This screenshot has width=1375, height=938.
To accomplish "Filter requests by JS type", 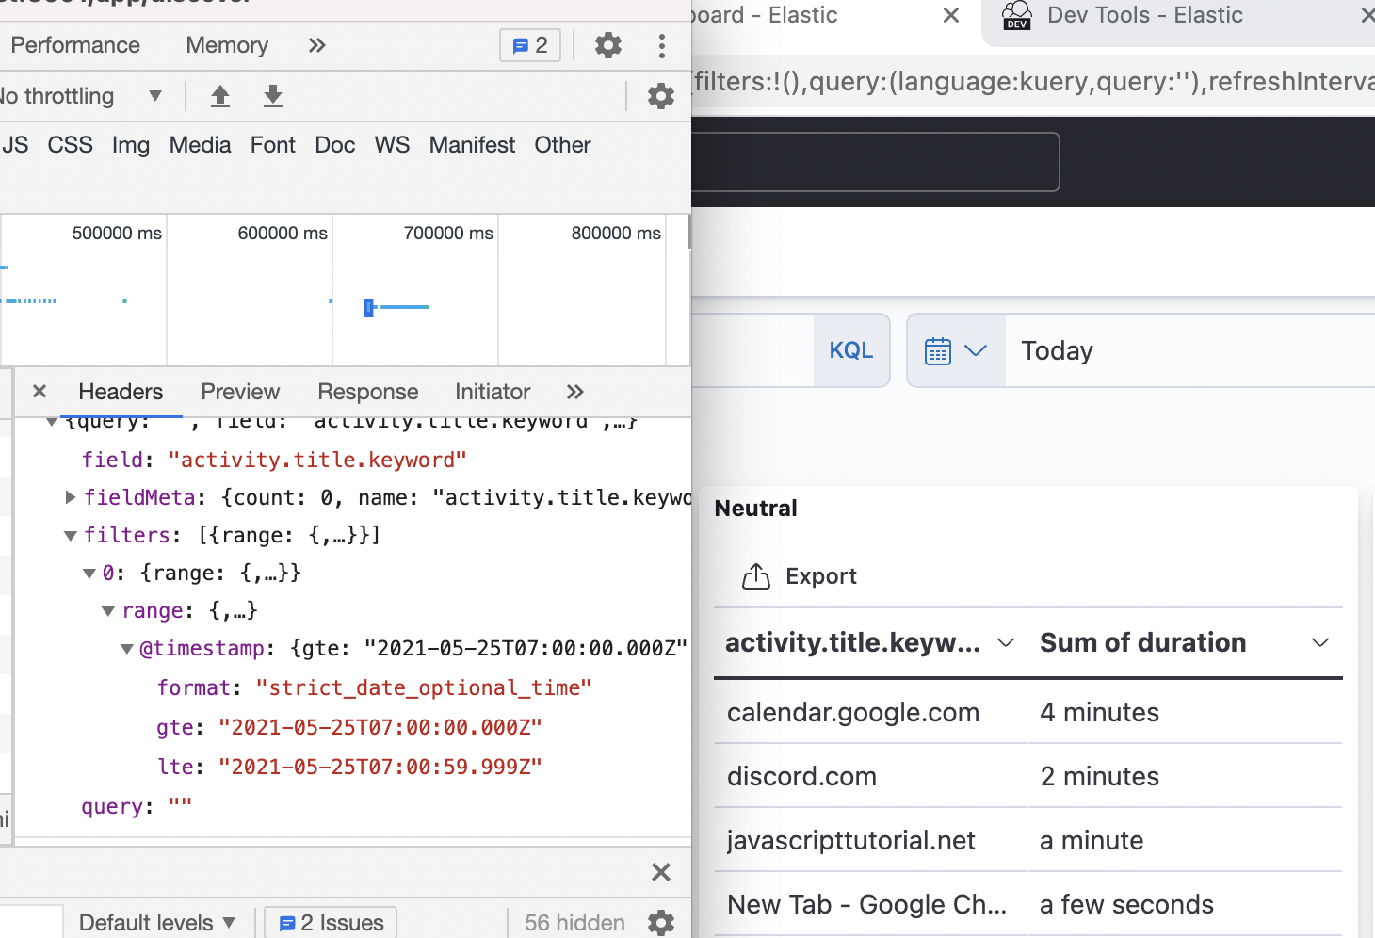I will (15, 145).
